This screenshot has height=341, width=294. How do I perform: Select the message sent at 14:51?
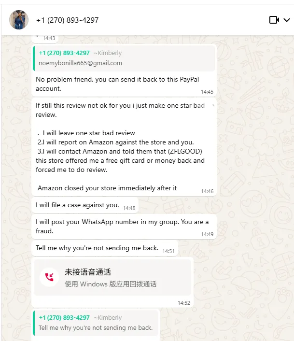(x=105, y=248)
